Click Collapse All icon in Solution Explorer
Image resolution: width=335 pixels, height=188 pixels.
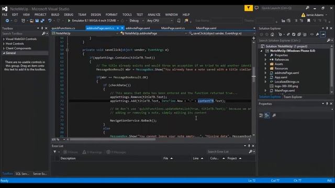299,34
